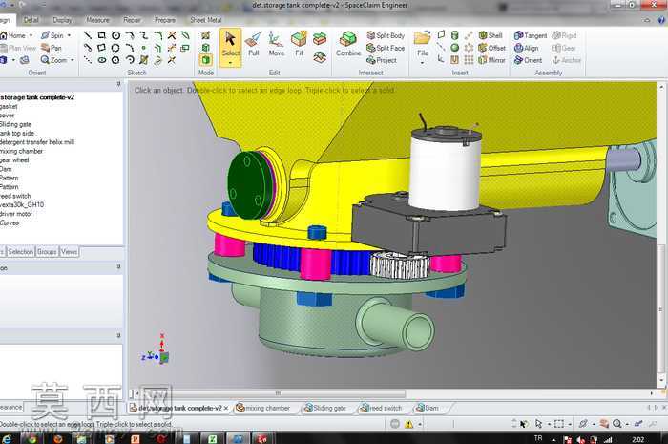Click the warning icon in status bar
Viewport: 668px width, 444px height.
click(409, 424)
